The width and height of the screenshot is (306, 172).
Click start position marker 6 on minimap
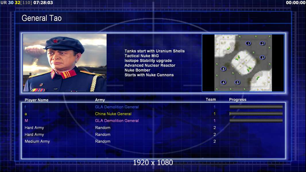[223, 69]
